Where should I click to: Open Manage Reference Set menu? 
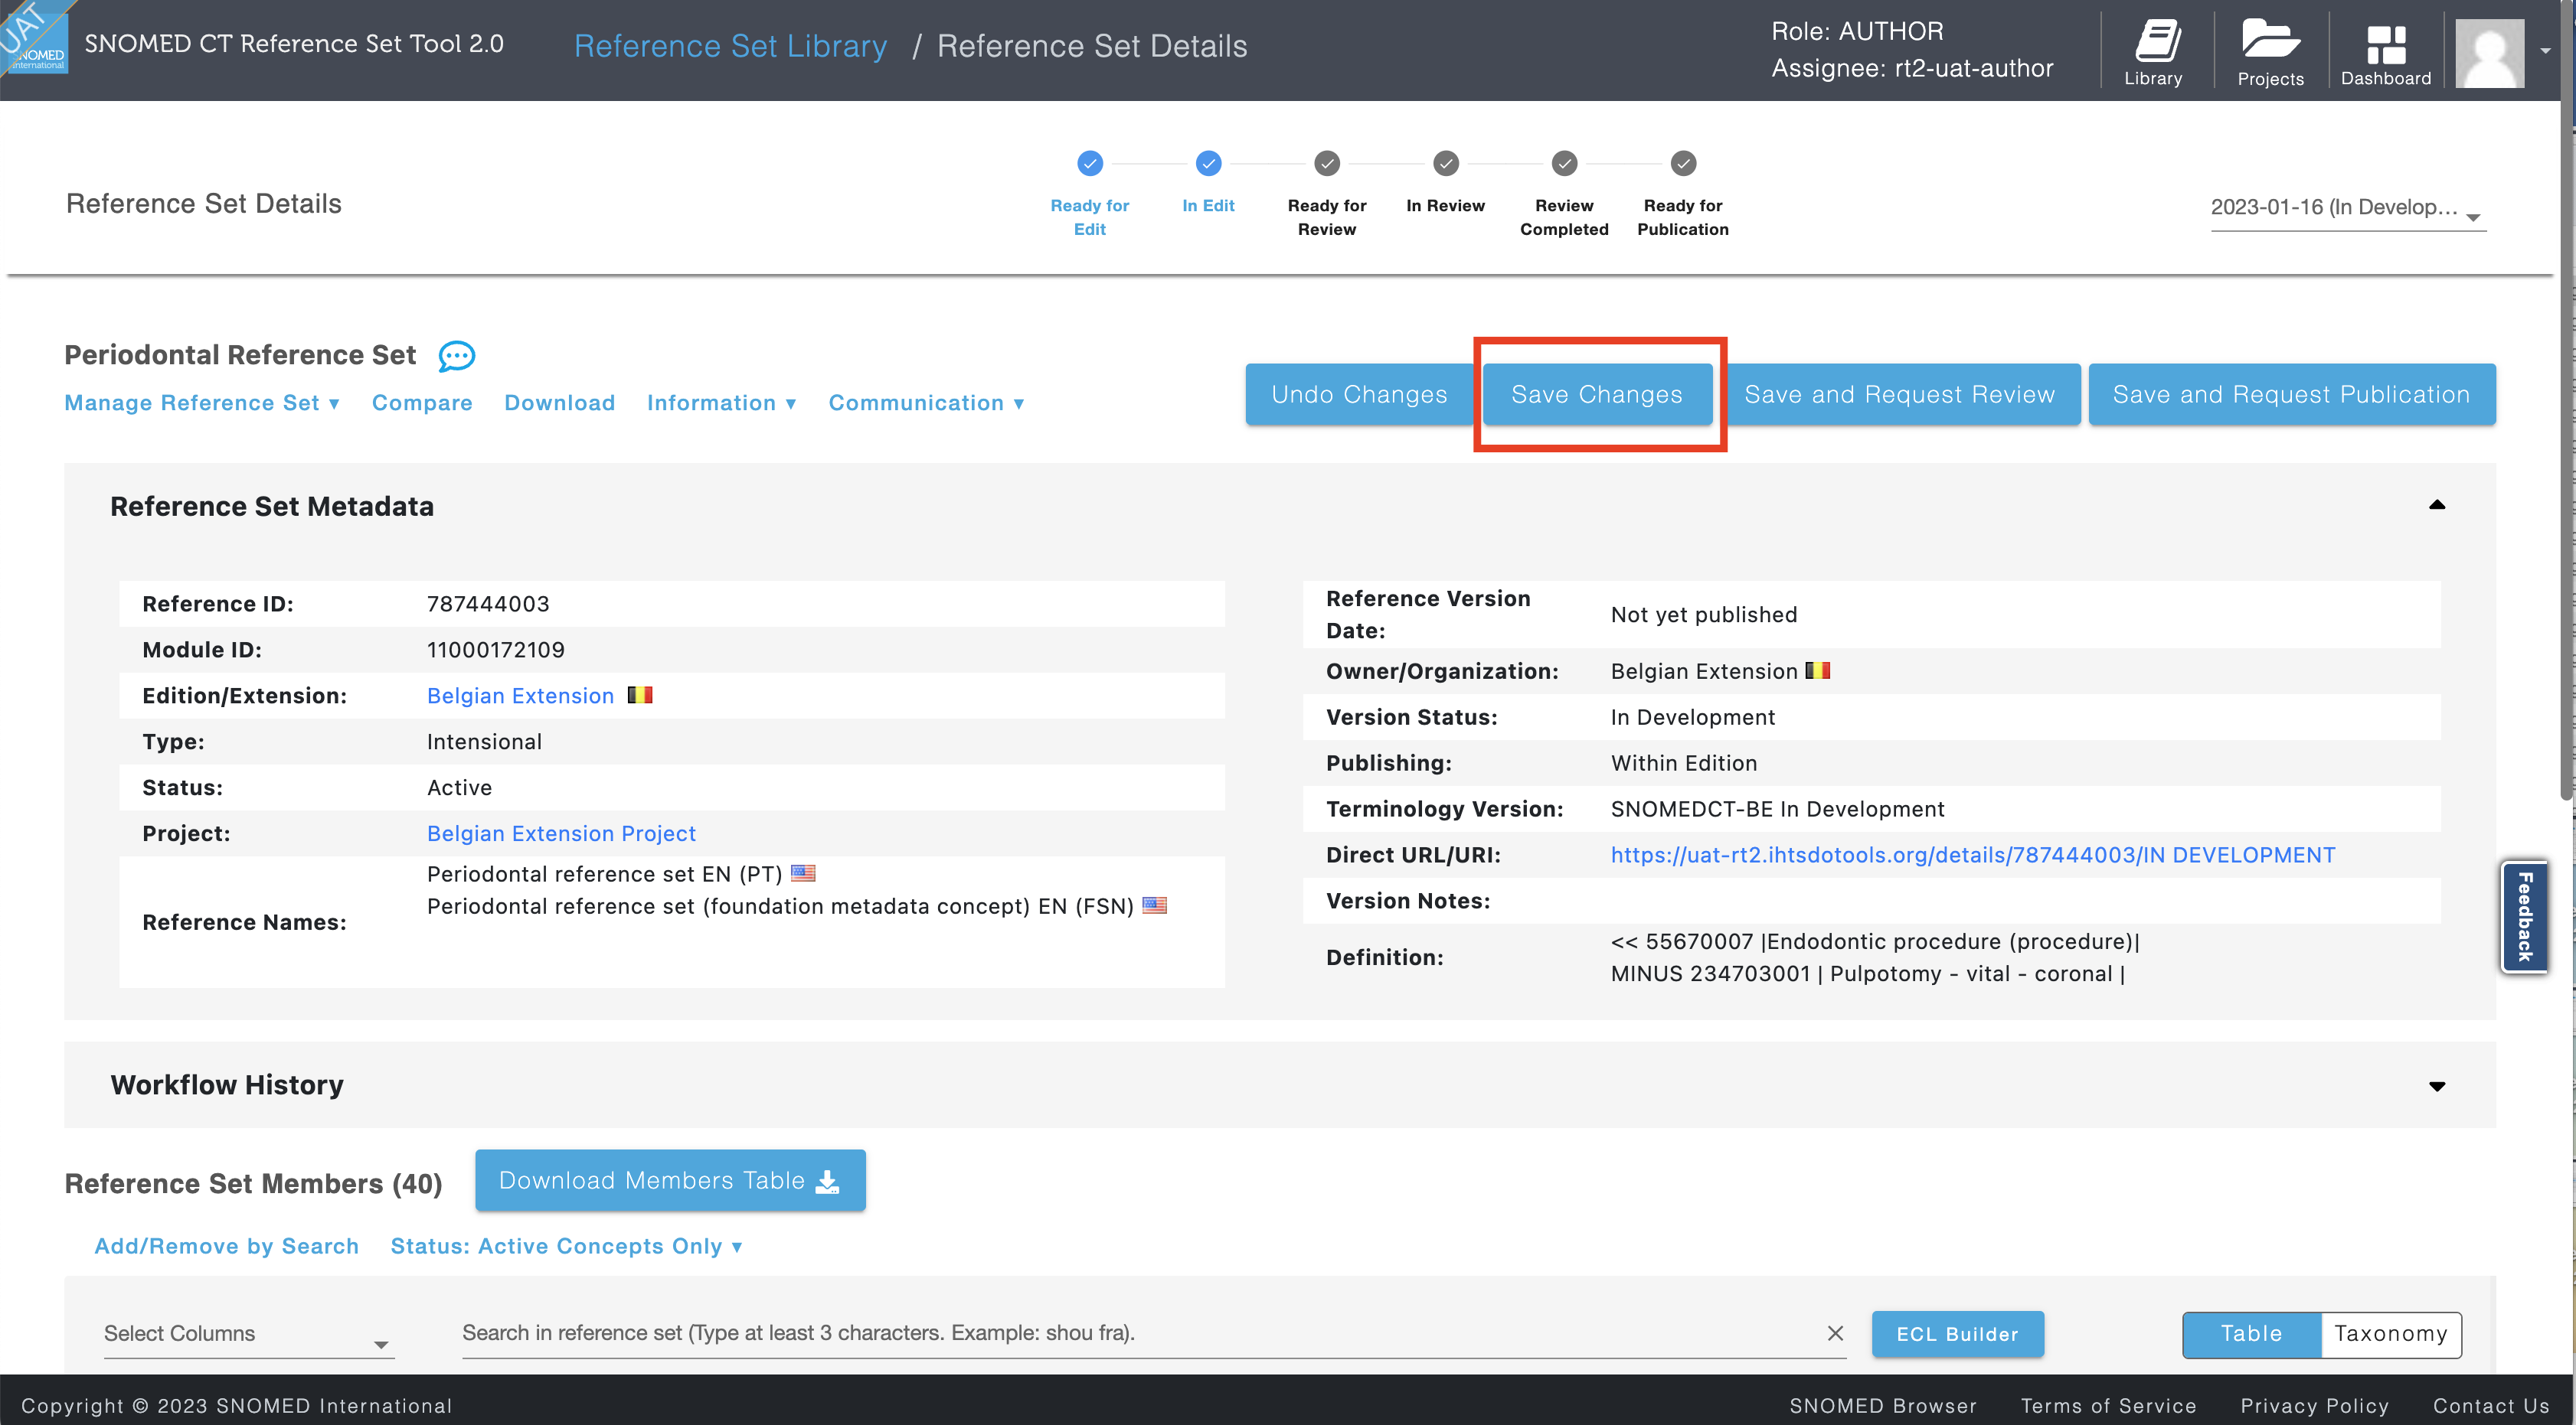[202, 403]
